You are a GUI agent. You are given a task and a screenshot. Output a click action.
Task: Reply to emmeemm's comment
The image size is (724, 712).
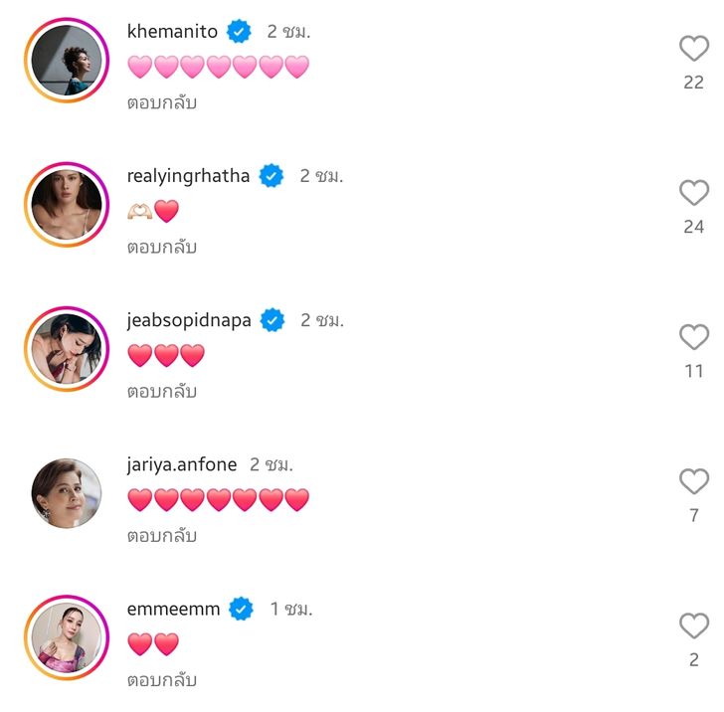coord(162,680)
